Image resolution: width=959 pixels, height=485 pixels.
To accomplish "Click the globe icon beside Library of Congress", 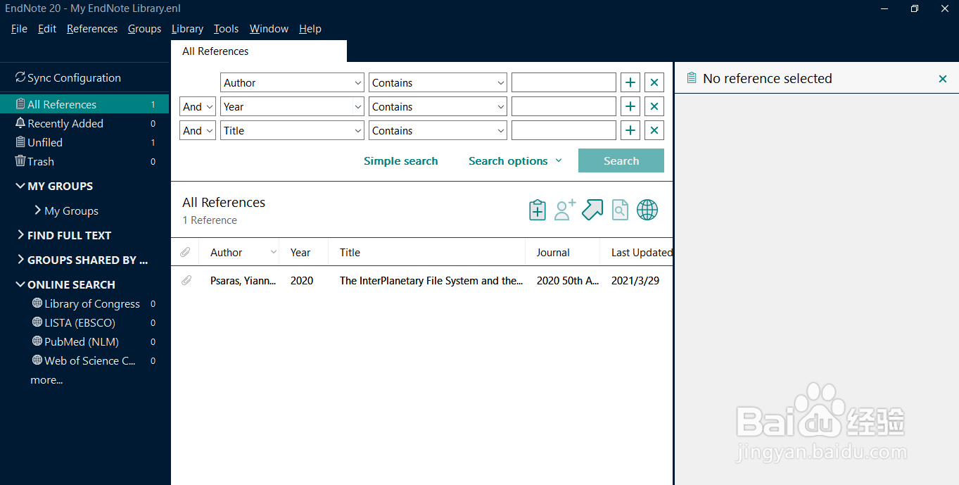I will click(37, 303).
